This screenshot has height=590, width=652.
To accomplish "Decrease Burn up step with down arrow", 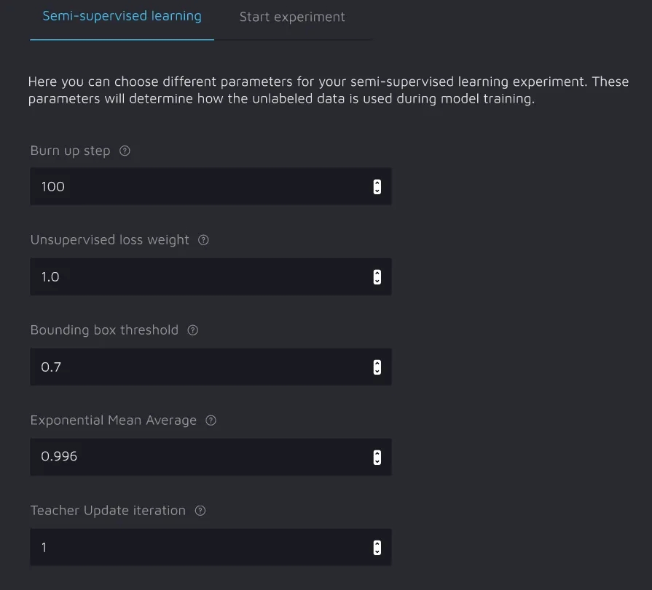I will pos(377,191).
